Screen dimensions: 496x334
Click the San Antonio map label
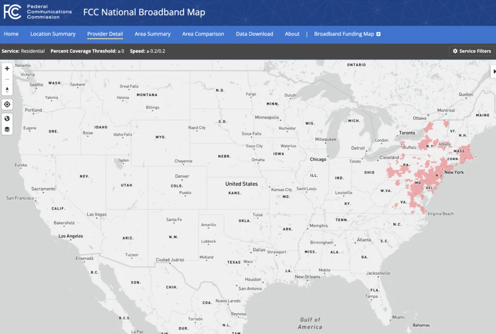pos(250,288)
